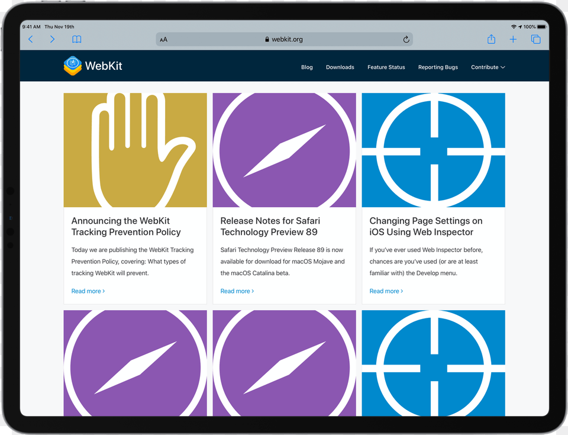568x435 pixels.
Task: Tap the Safari forward arrow
Action: [x=52, y=40]
